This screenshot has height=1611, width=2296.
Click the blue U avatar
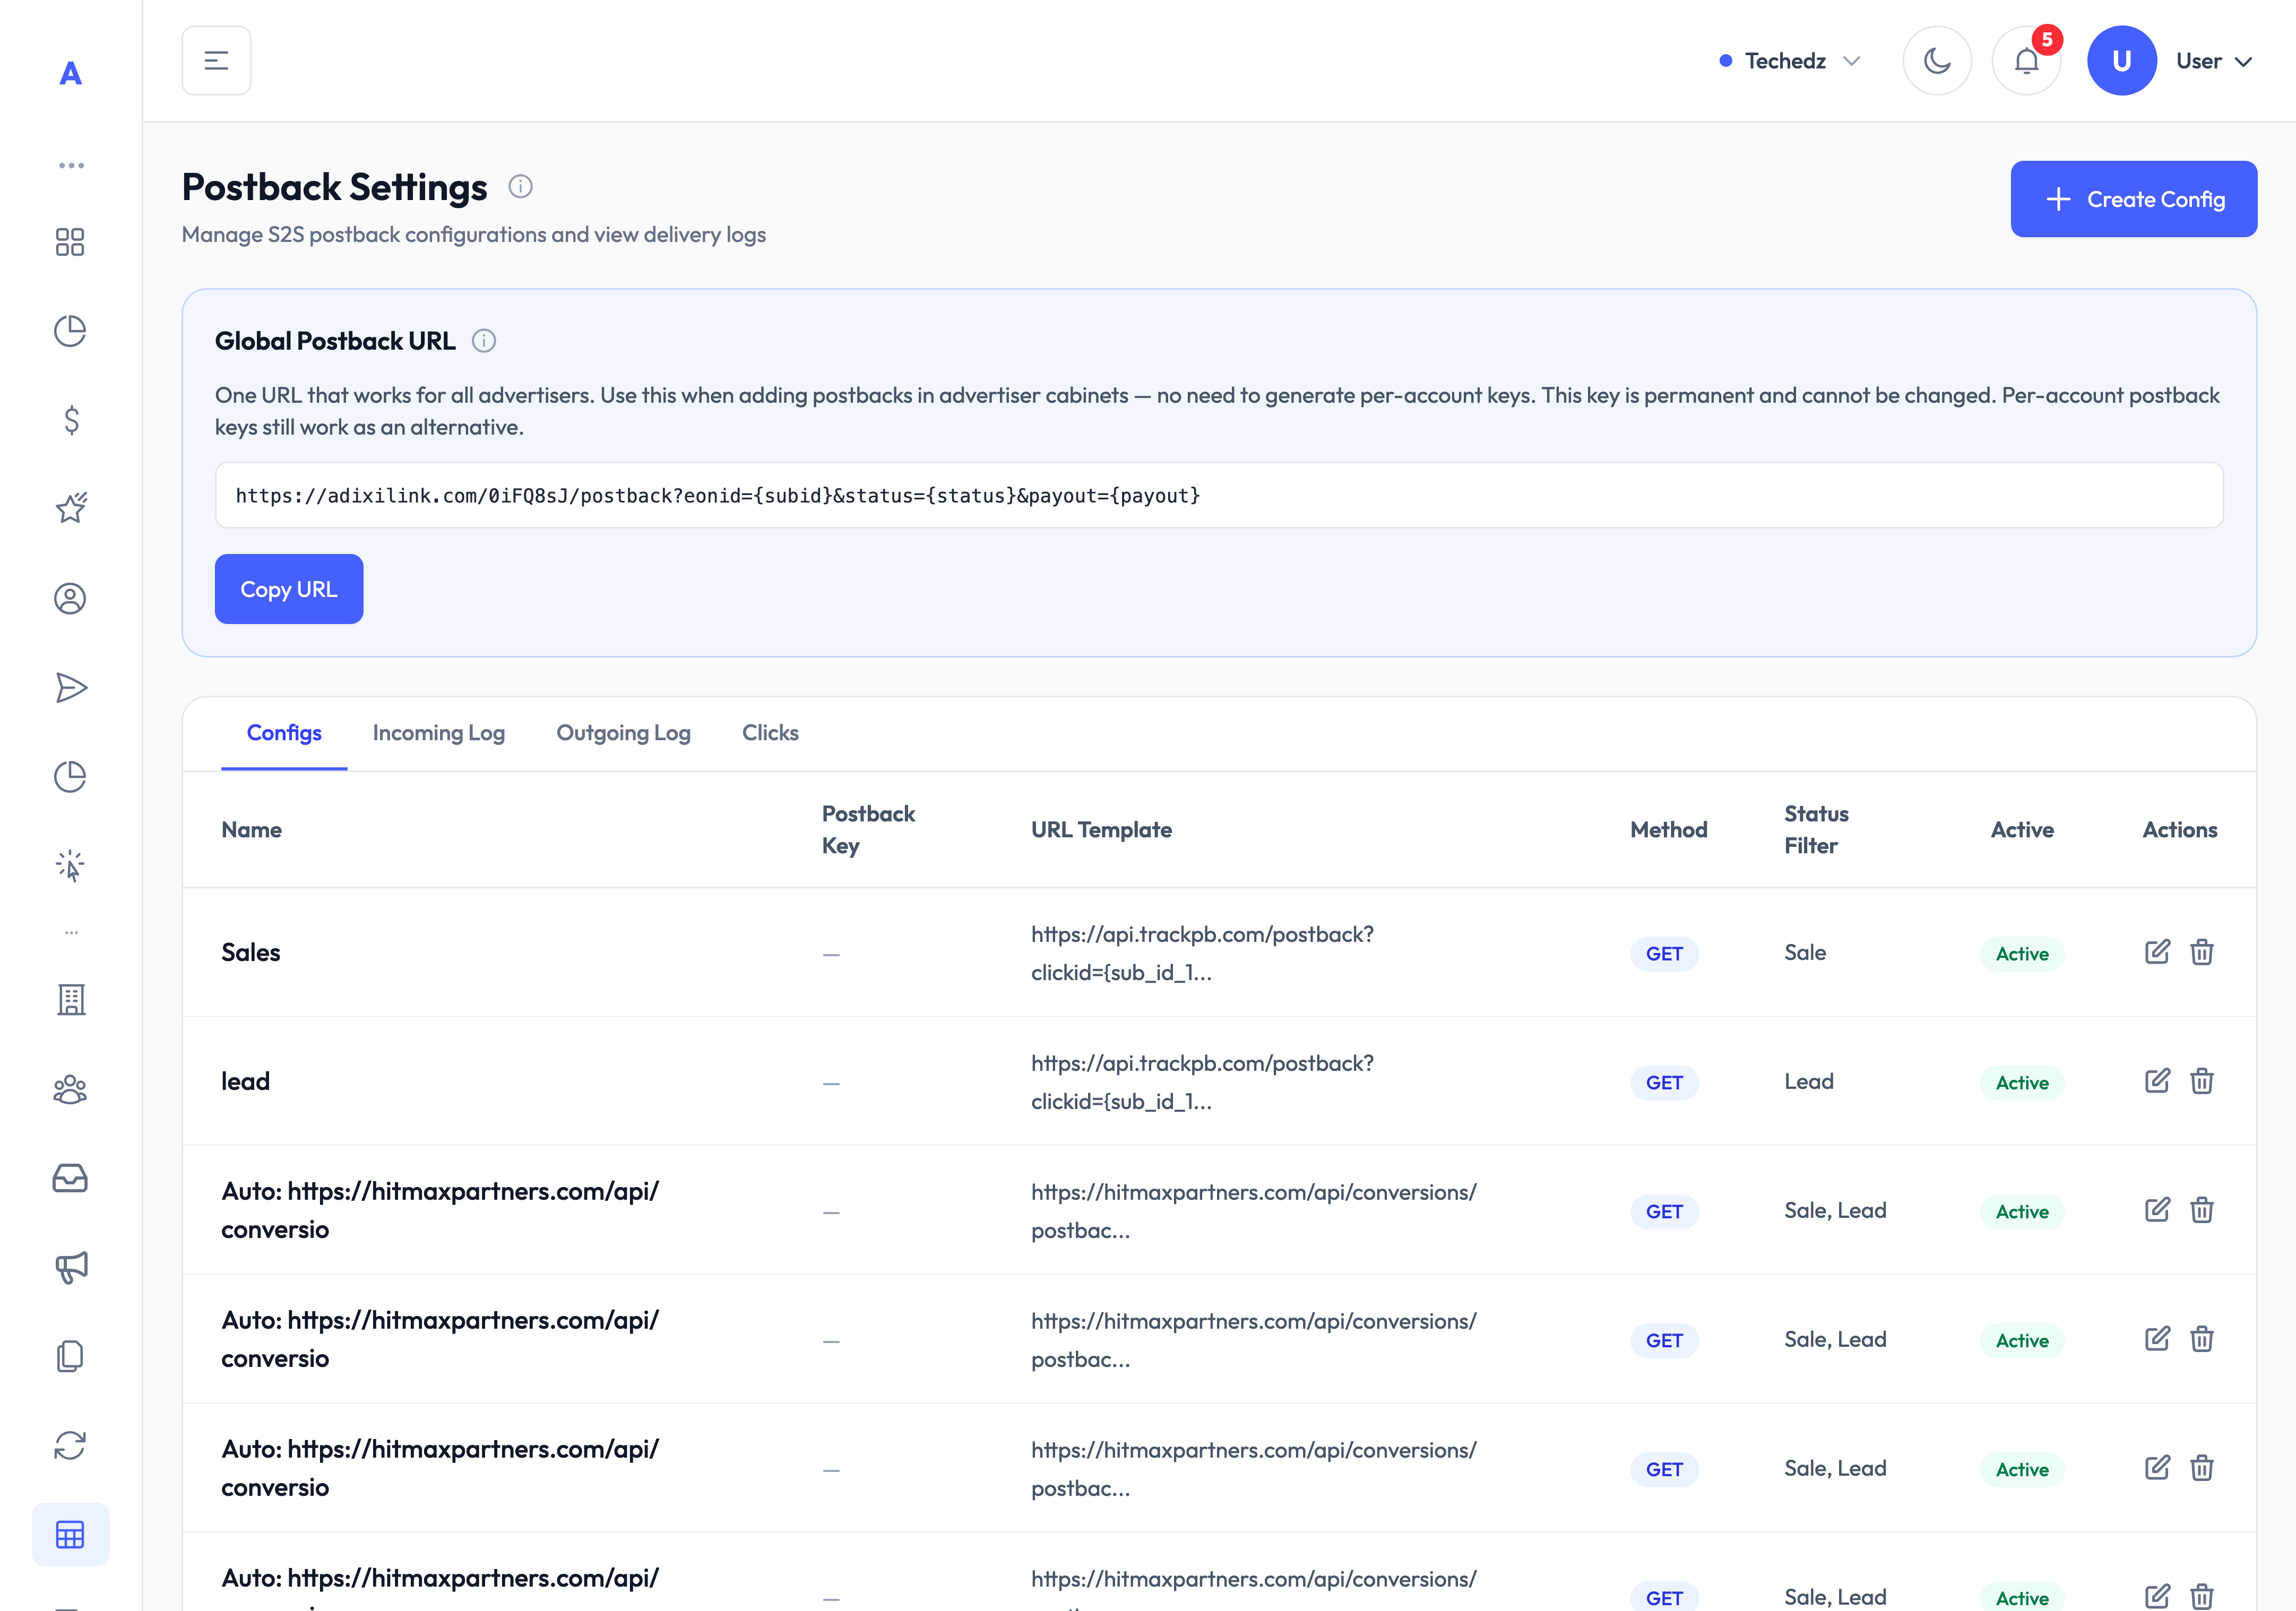coord(2121,61)
